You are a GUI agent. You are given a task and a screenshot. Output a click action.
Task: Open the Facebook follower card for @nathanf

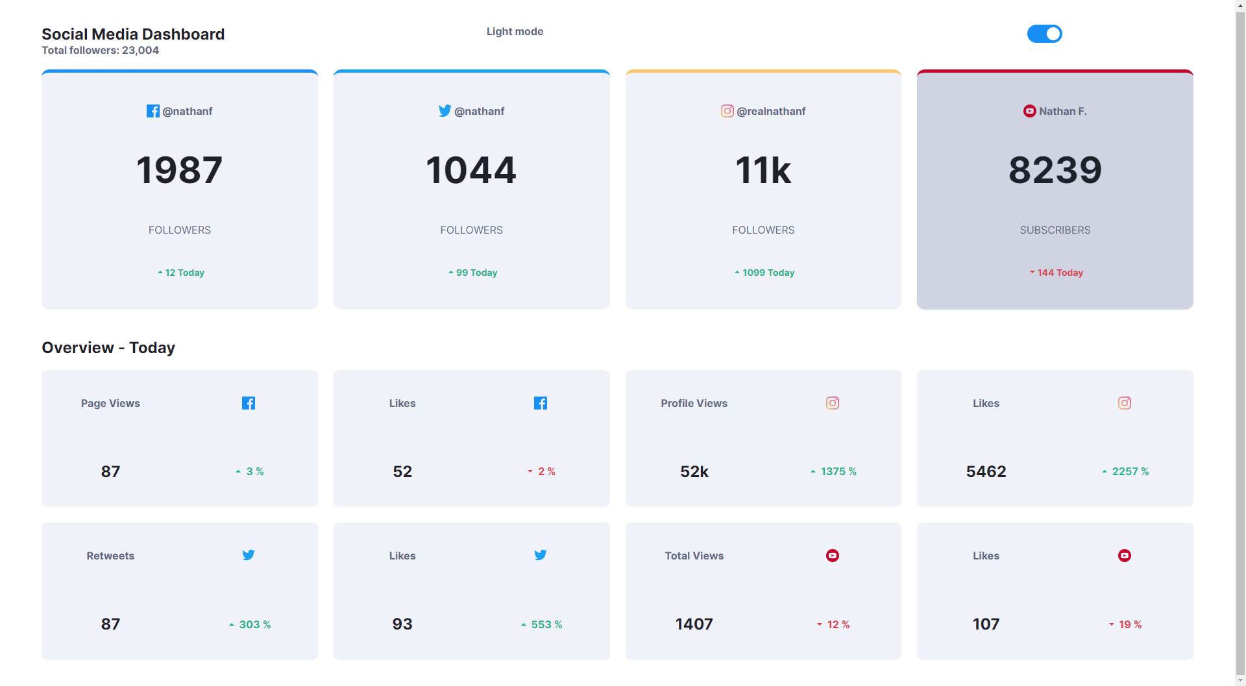(x=179, y=190)
